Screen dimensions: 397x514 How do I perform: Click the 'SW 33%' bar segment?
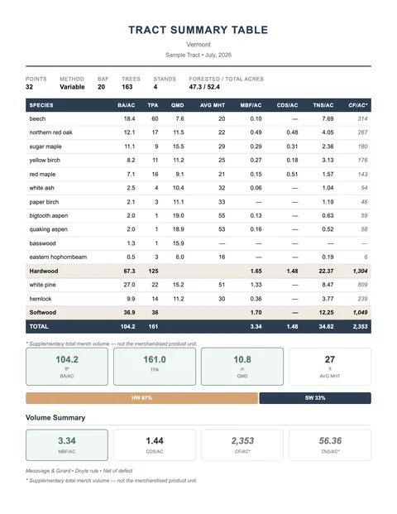pos(315,398)
